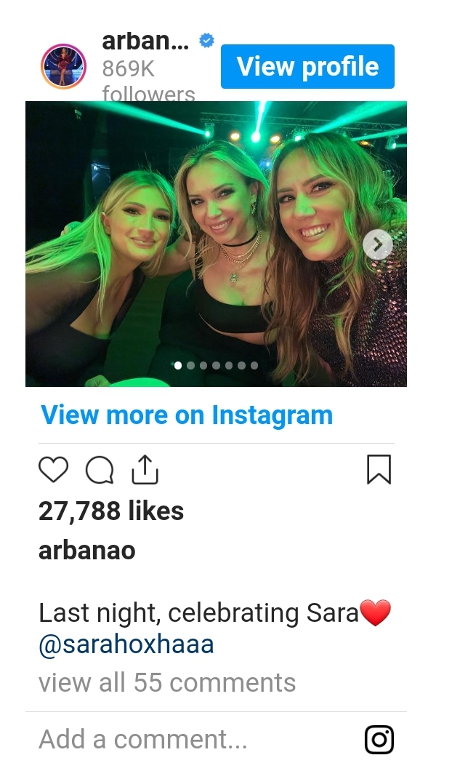Click the truncated arban... account name header
The height and width of the screenshot is (779, 452).
(145, 41)
